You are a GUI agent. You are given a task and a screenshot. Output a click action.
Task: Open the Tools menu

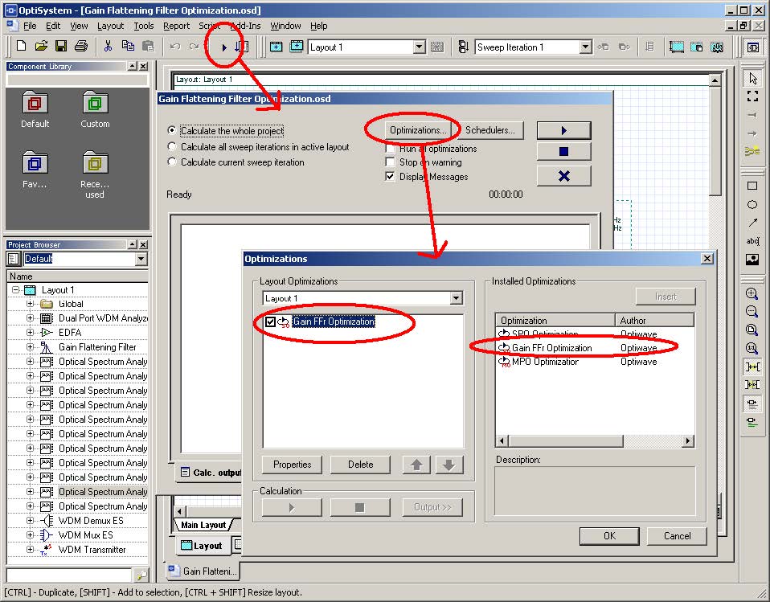143,26
